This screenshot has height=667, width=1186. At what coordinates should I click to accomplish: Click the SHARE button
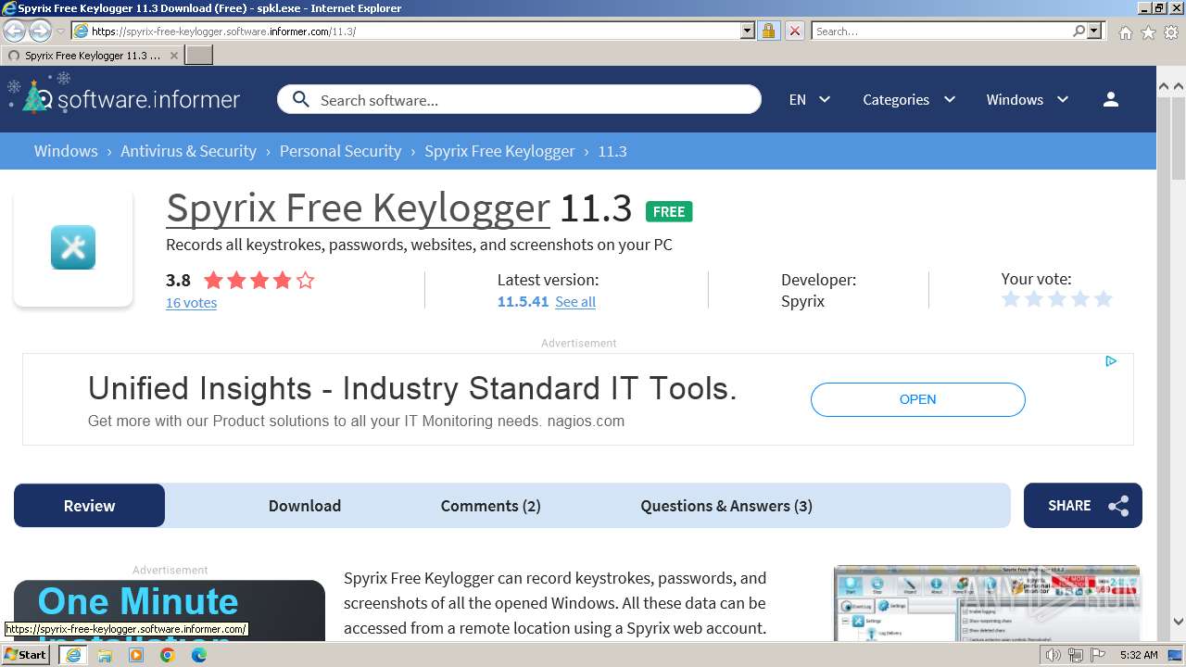(x=1082, y=506)
